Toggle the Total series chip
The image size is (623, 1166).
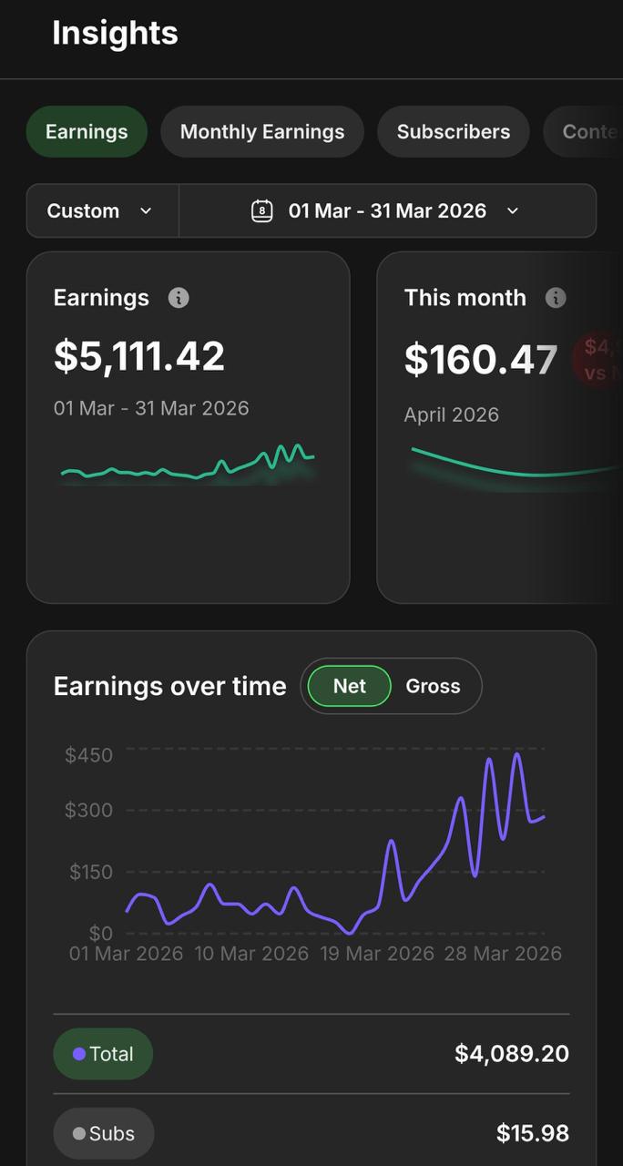click(103, 1054)
